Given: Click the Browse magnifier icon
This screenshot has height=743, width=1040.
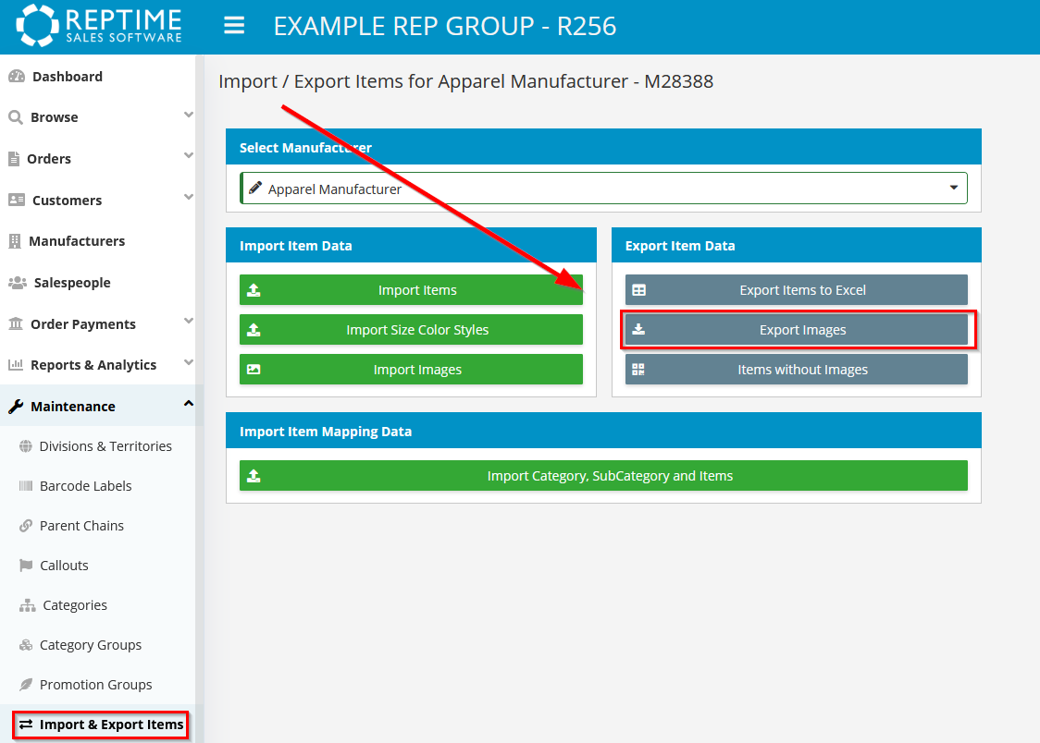Looking at the screenshot, I should coord(15,117).
